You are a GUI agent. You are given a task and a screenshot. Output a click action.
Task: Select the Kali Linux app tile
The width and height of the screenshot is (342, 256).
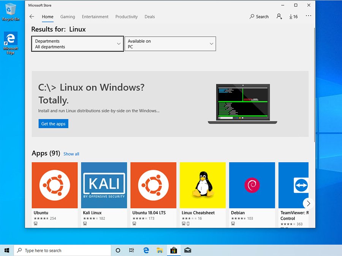(104, 185)
